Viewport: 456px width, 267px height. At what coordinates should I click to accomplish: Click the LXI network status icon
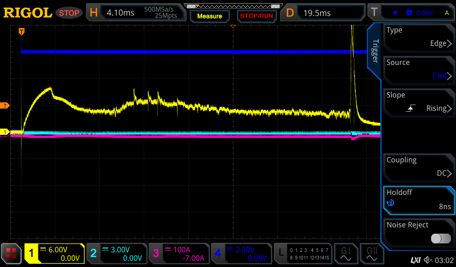click(415, 260)
